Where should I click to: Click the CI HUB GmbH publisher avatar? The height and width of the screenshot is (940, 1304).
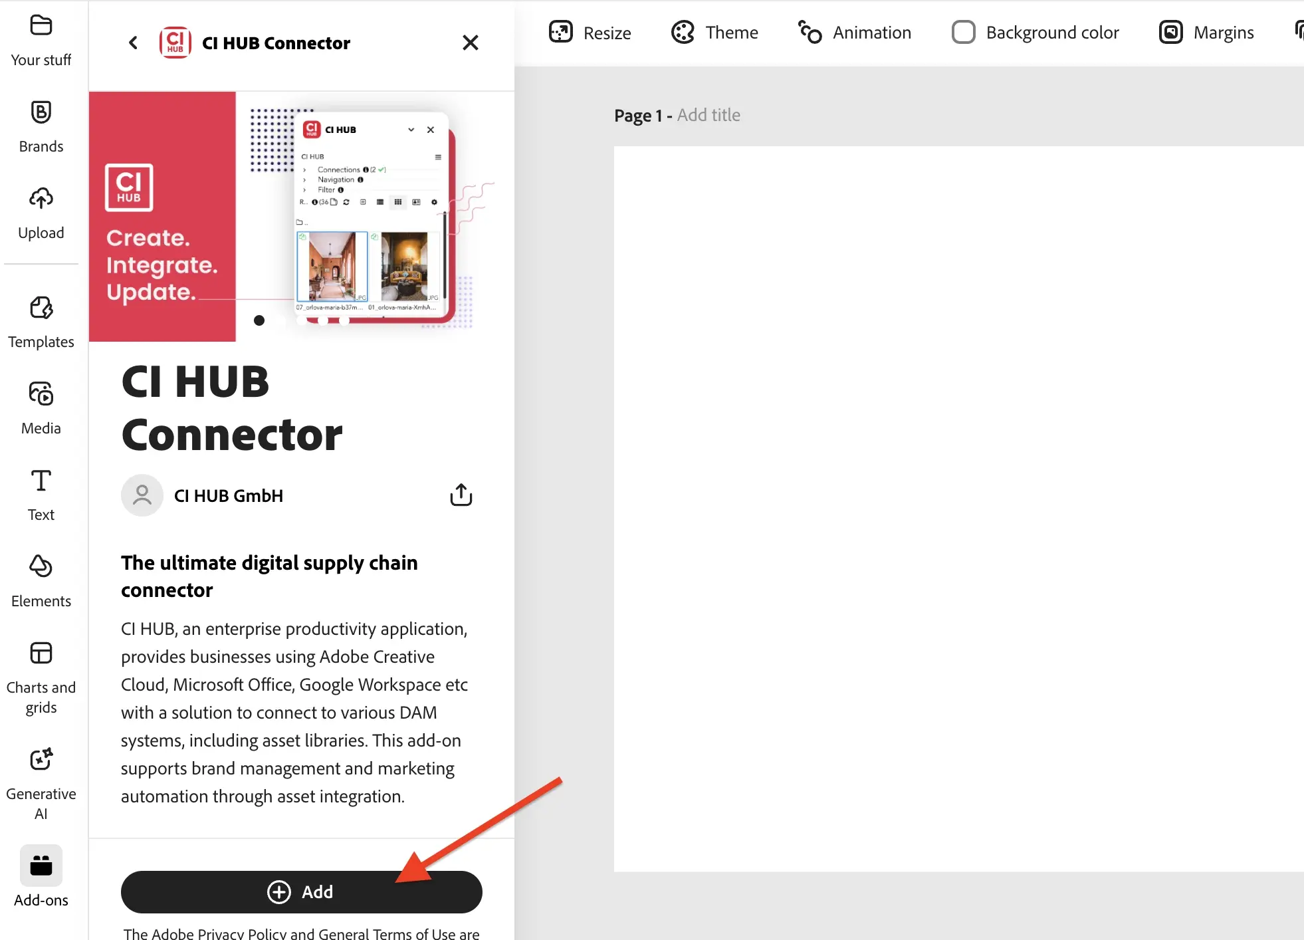pos(142,495)
